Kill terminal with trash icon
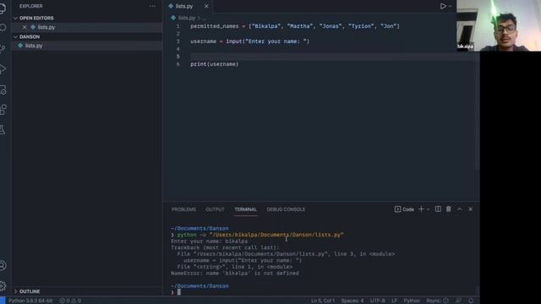Viewport: 541px width, 304px height. tap(449, 209)
